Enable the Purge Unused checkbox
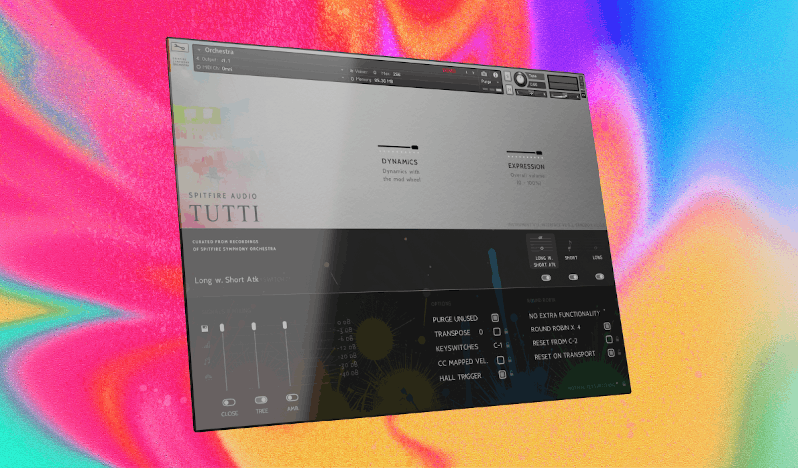This screenshot has height=468, width=798. 495,318
